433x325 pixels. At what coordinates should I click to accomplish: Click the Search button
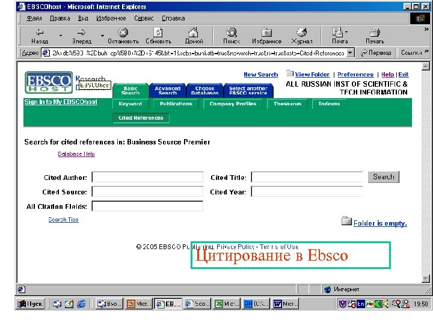(384, 177)
